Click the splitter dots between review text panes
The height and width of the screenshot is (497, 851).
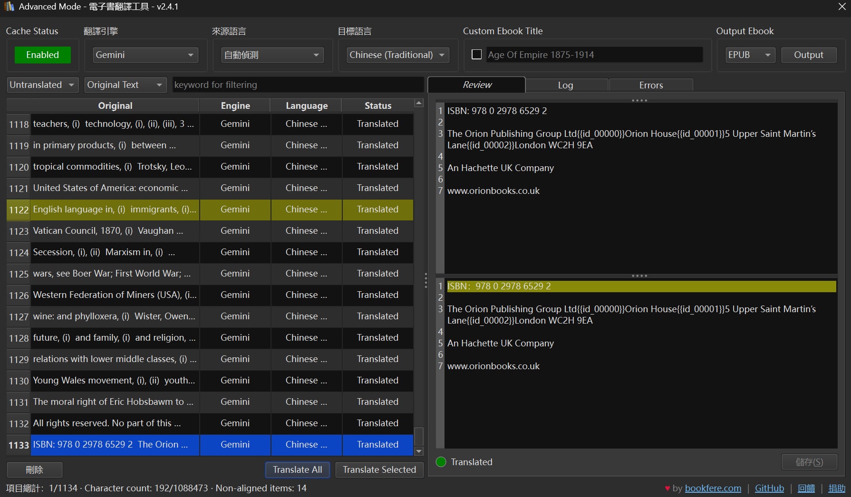click(639, 276)
